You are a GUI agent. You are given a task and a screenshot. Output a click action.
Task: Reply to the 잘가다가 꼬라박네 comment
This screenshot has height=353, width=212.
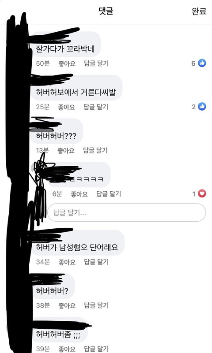(x=96, y=63)
